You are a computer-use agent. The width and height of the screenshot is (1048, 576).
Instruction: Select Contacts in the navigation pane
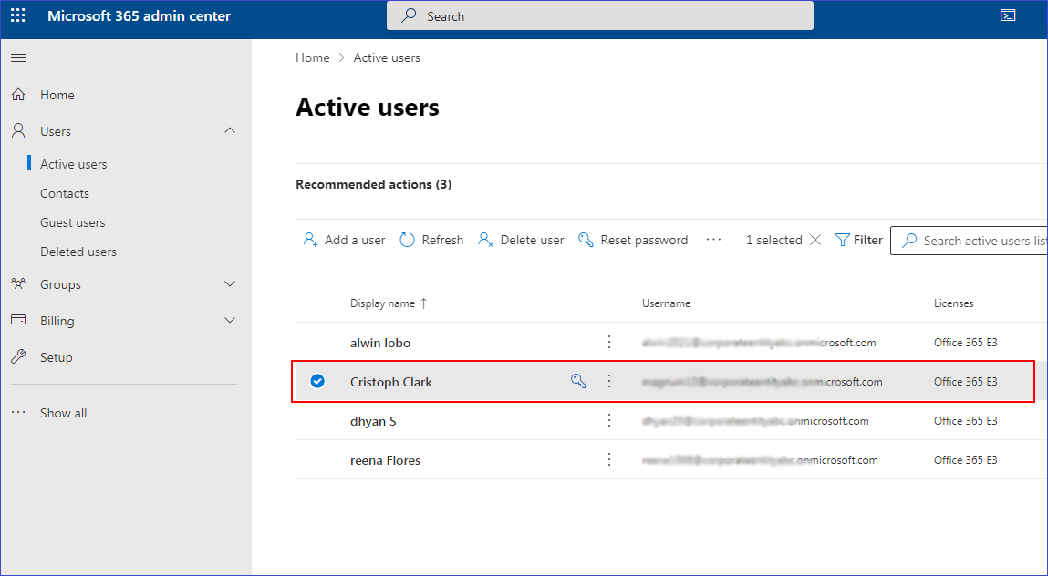tap(65, 193)
